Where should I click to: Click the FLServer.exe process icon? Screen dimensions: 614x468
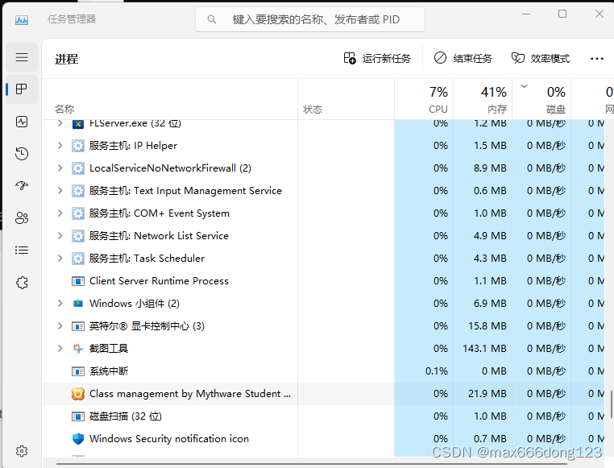click(78, 124)
